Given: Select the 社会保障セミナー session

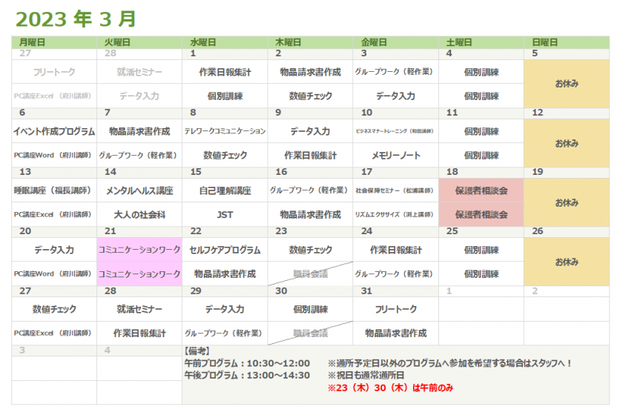Looking at the screenshot, I should 395,190.
